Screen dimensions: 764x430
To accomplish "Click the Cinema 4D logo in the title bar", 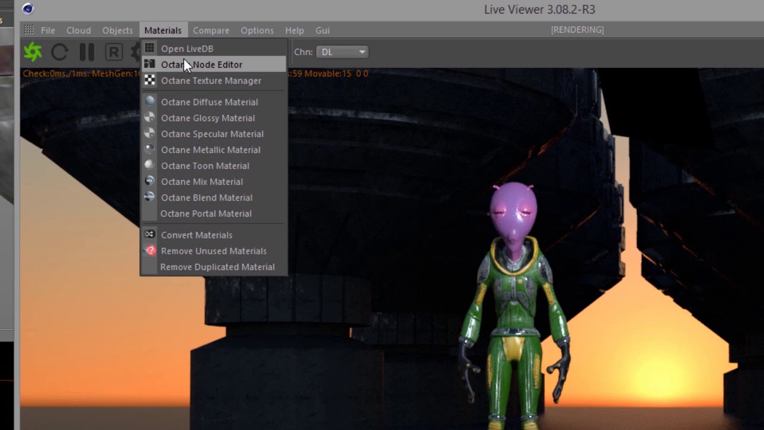I will [x=28, y=8].
